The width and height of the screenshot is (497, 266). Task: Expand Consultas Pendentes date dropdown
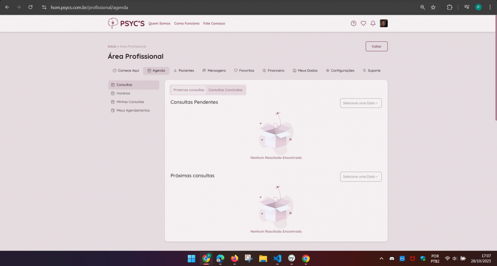360,103
